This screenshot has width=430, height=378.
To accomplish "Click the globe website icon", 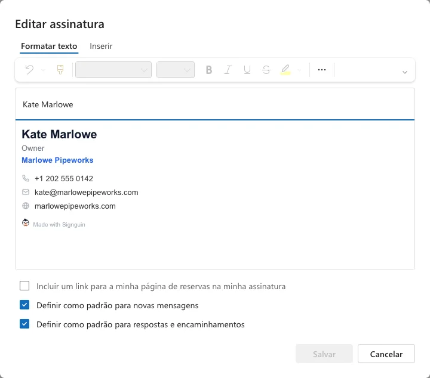I will point(26,206).
